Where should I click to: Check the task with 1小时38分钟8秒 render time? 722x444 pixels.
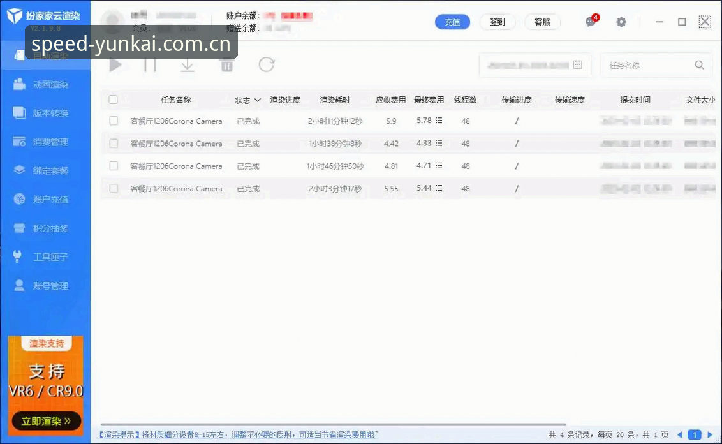point(114,144)
